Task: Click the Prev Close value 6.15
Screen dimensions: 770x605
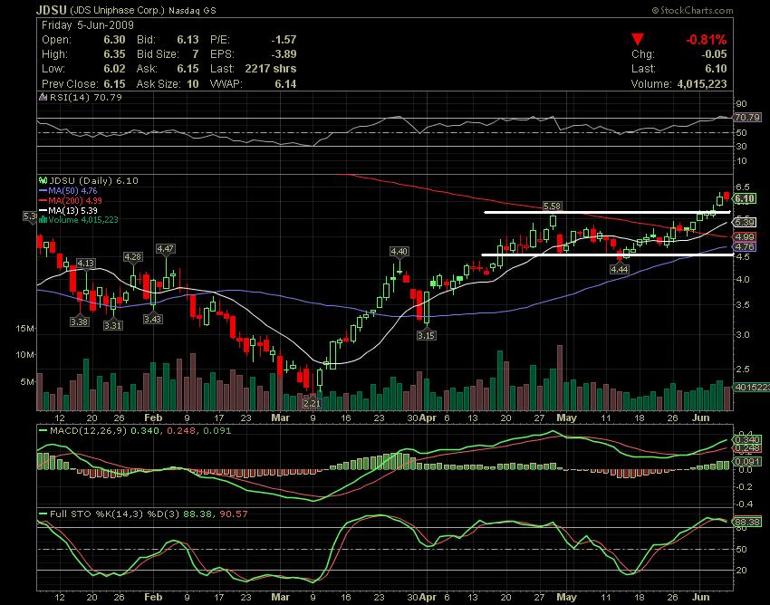Action: pos(114,84)
